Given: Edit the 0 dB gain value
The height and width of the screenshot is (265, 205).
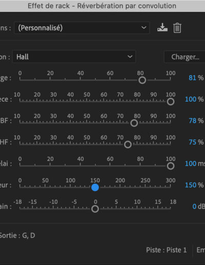Looking at the screenshot, I should pos(194,206).
